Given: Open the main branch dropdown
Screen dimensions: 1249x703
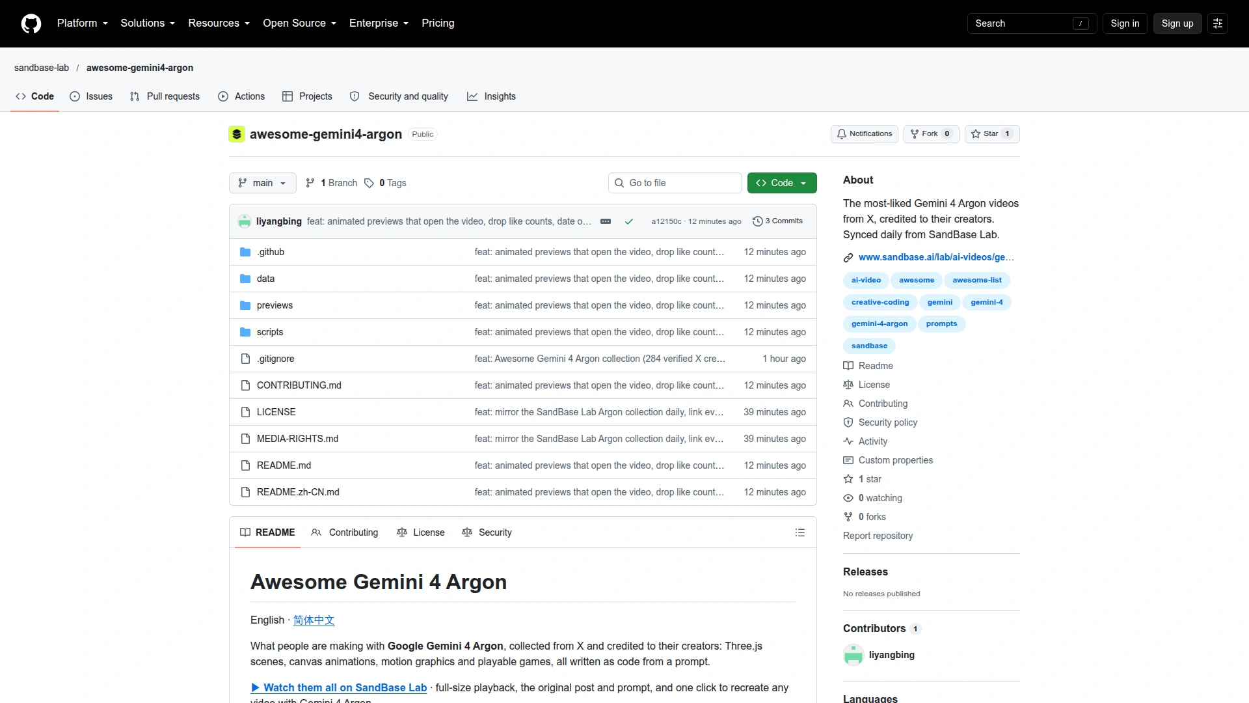Looking at the screenshot, I should 263,183.
